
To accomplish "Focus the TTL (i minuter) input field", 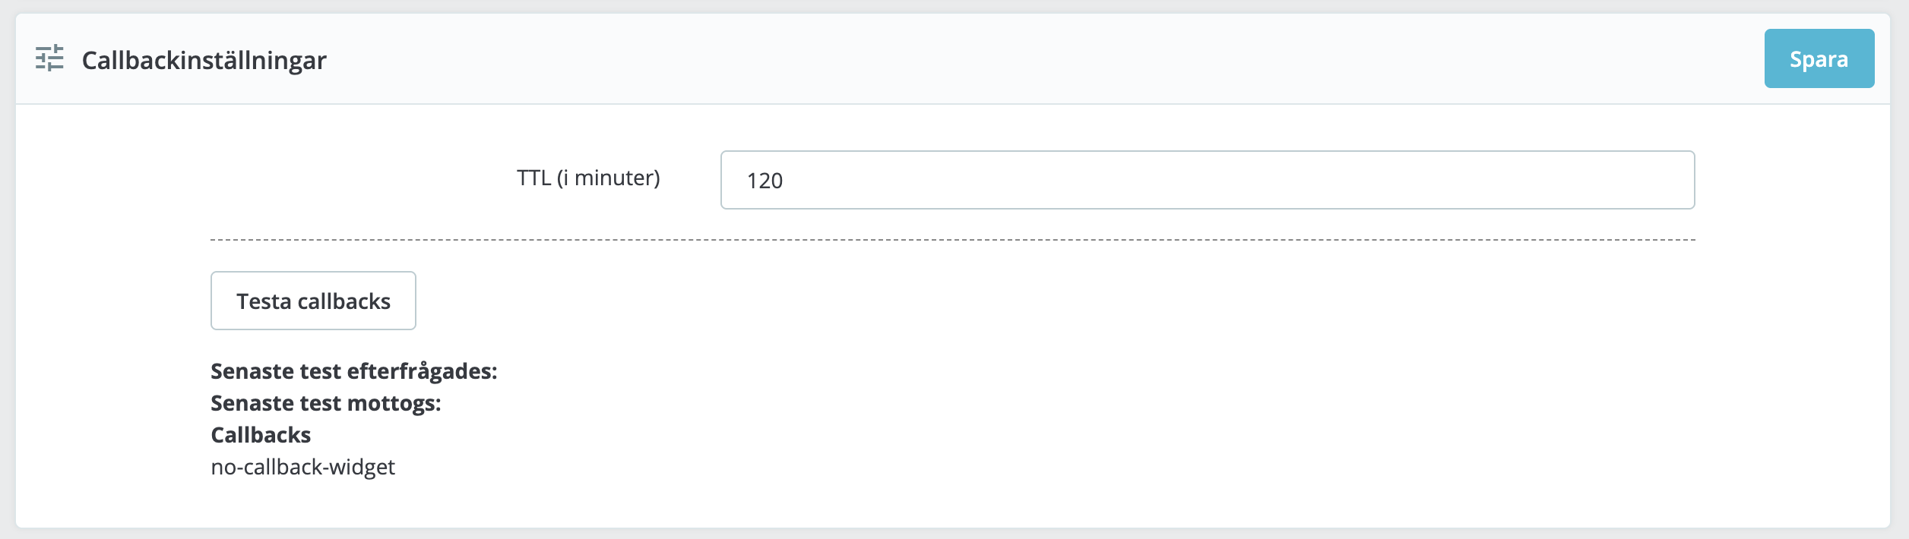I will (x=1208, y=180).
